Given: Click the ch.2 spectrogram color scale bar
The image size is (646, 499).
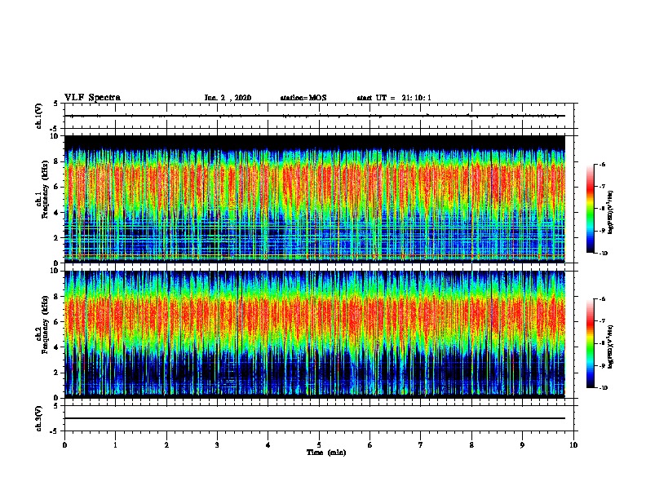Looking at the screenshot, I should pyautogui.click(x=591, y=343).
